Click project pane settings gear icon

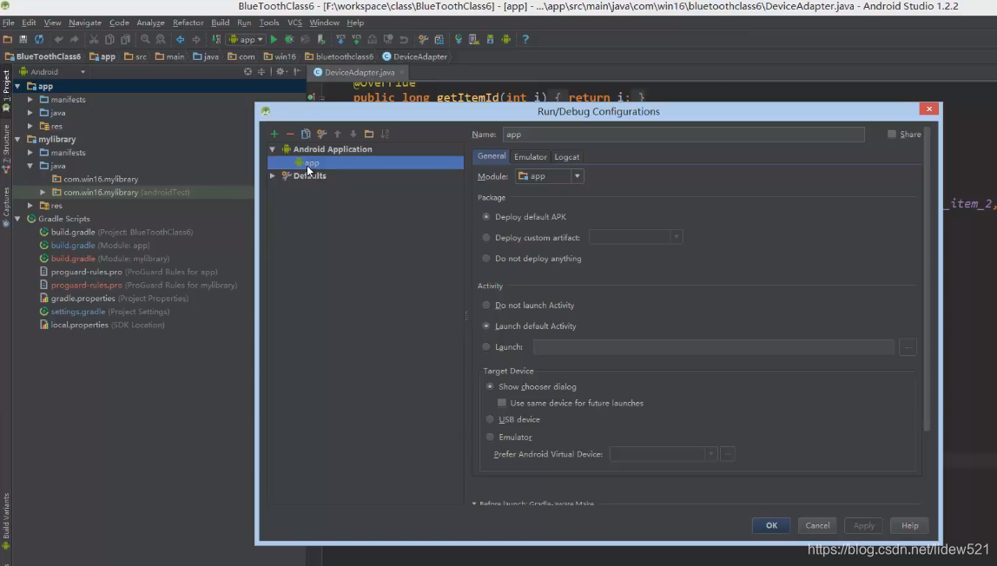(x=280, y=72)
